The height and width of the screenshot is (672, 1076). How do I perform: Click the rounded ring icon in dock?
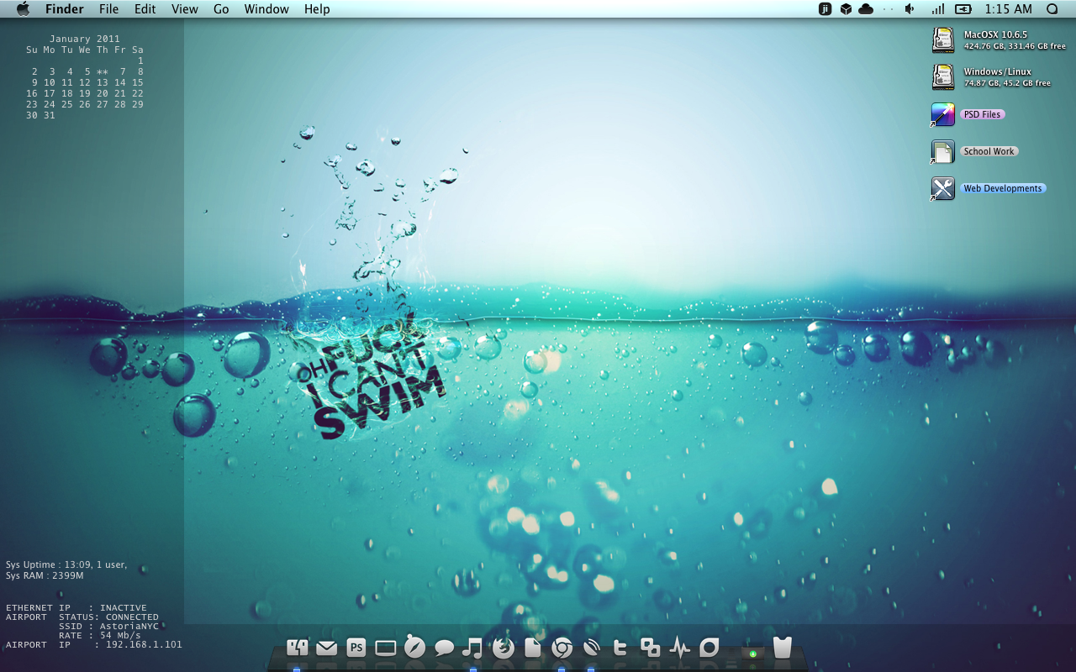[x=709, y=648]
